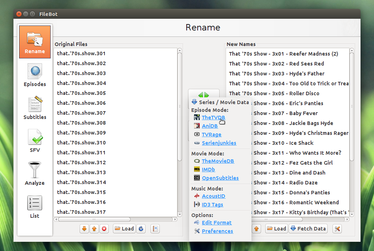Select TVRage episode source
374x251 pixels.
211,135
